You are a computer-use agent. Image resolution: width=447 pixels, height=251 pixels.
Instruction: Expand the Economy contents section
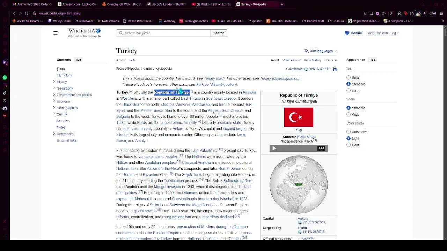54,101
